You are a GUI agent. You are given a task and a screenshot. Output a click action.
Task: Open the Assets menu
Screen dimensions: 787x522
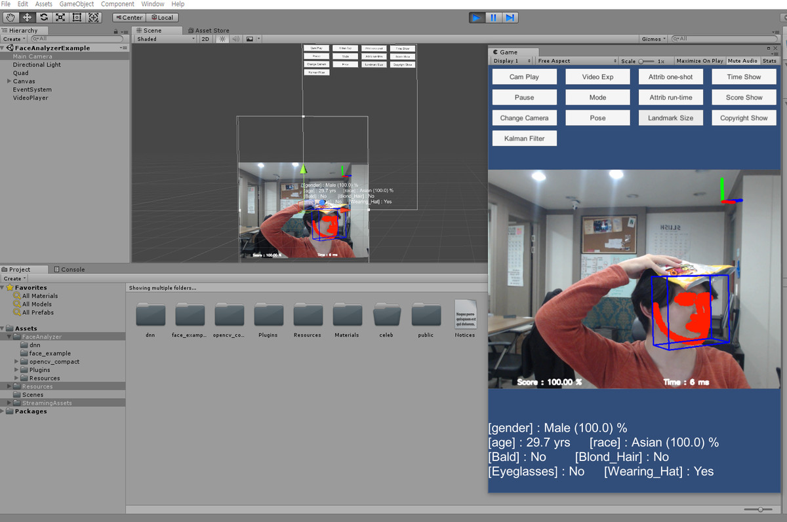coord(43,4)
